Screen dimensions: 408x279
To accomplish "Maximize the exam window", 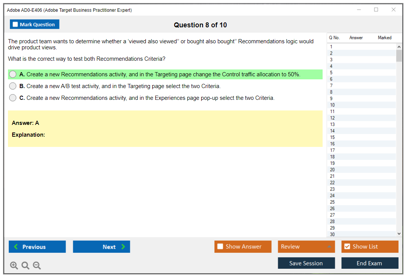I will click(x=376, y=10).
